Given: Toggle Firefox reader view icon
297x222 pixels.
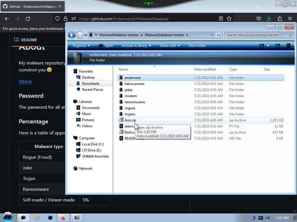Looking at the screenshot, I should pos(221,18).
